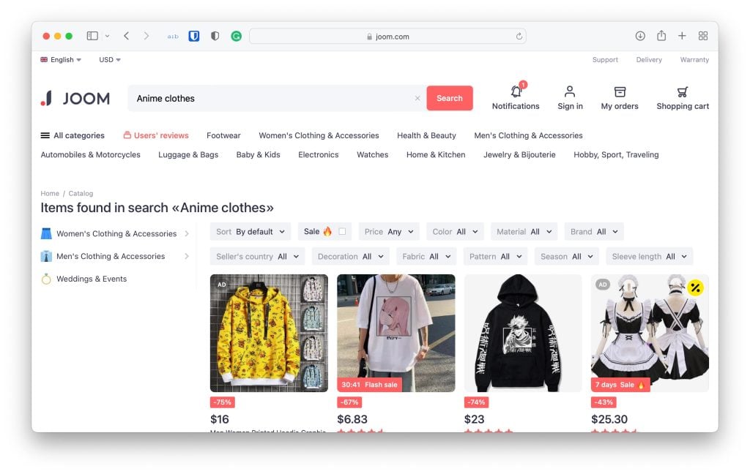
Task: Open the Sort By default dropdown
Action: point(250,232)
